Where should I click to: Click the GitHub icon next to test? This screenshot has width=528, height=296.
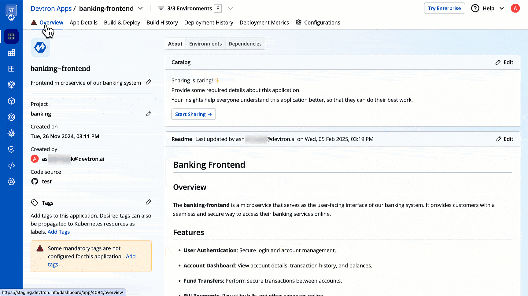[35, 181]
